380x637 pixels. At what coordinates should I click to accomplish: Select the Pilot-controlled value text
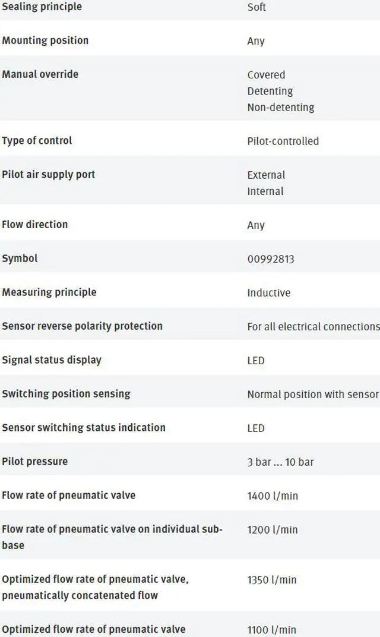coord(283,141)
